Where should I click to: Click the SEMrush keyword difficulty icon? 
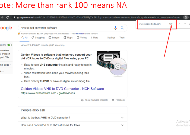[x=19, y=34]
